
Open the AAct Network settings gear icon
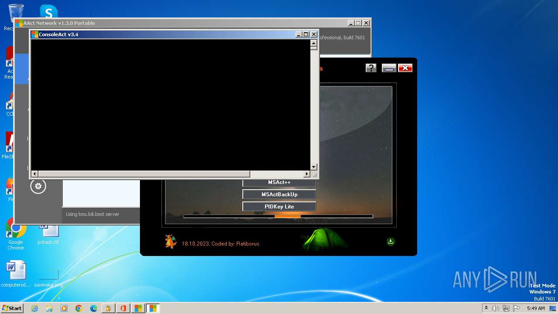pyautogui.click(x=38, y=186)
